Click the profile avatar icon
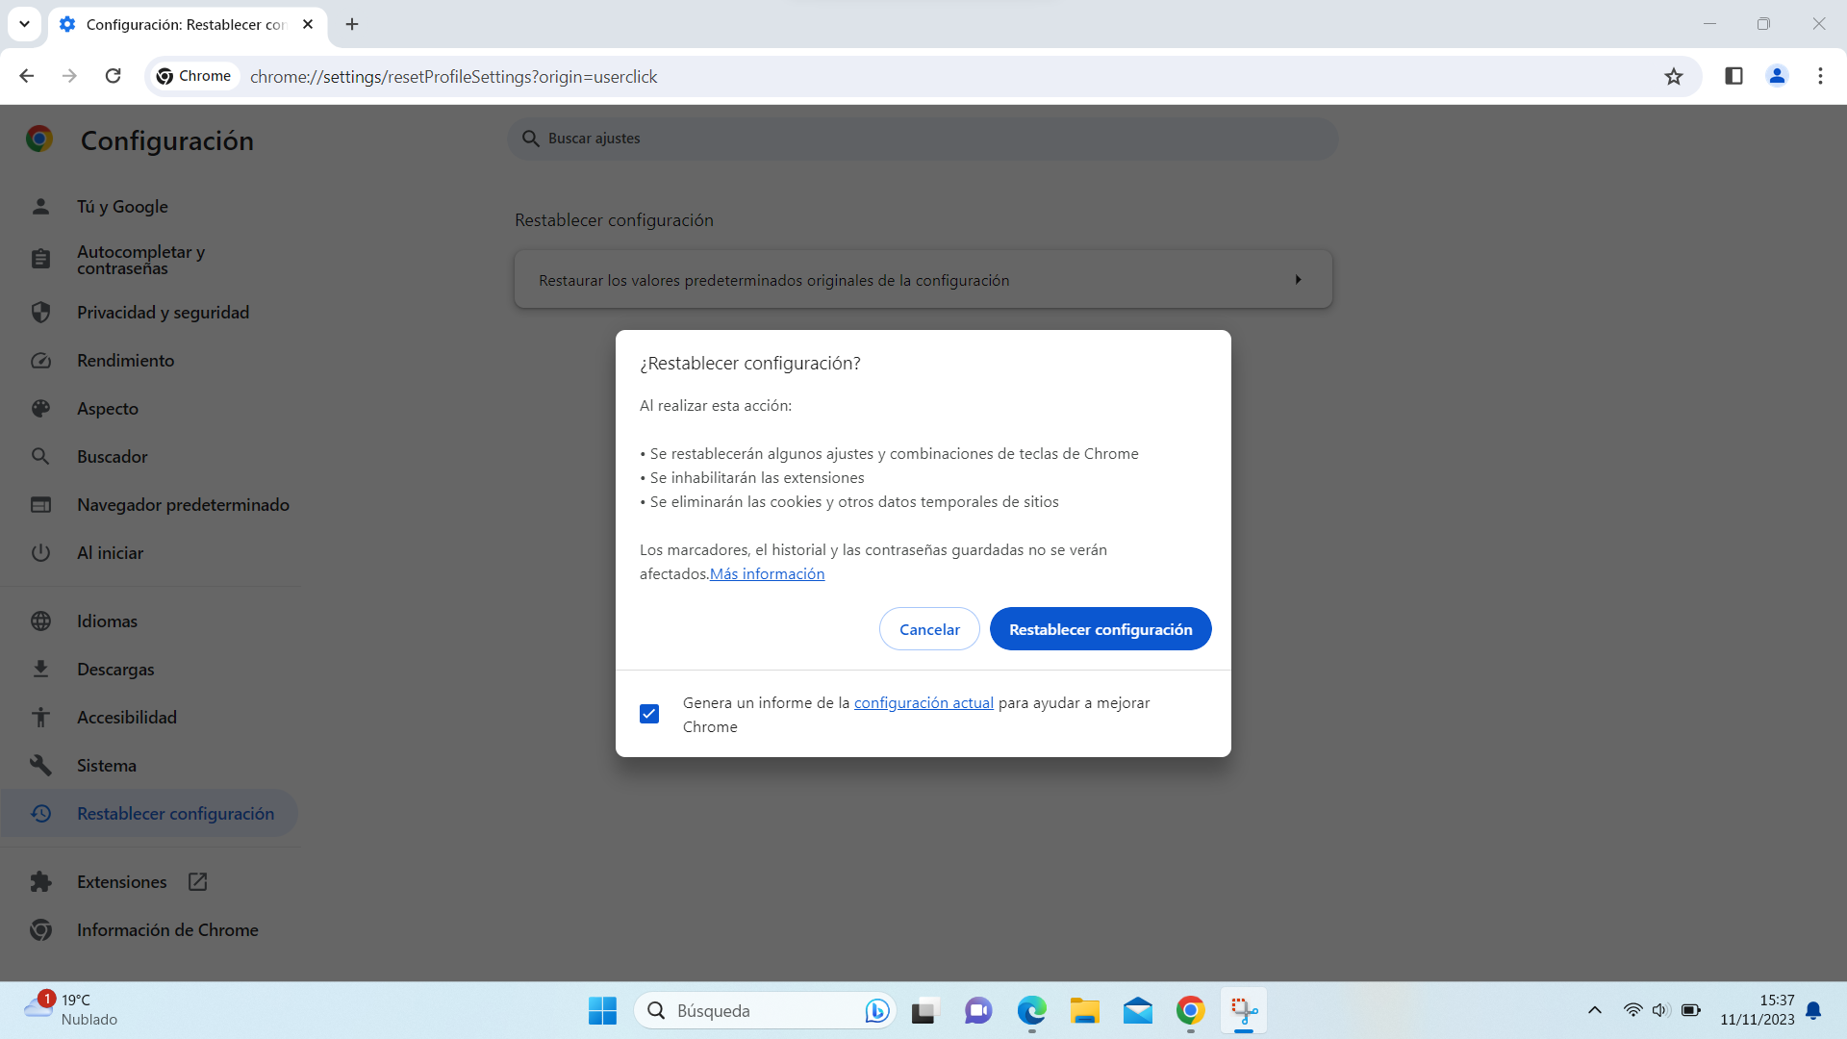The image size is (1847, 1039). [1777, 76]
